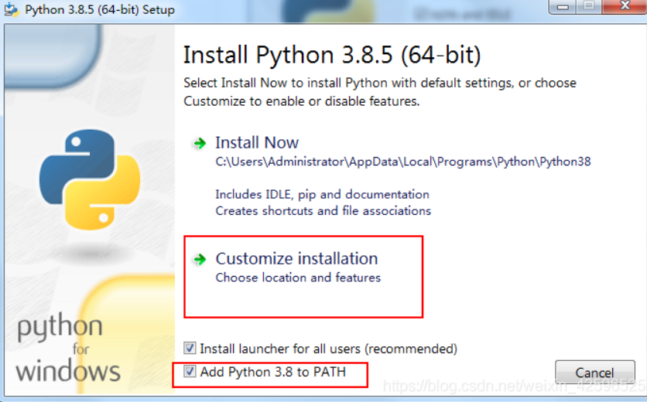Click the 'python for windows' branding text
Viewport: 647px width, 402px height.
[x=69, y=348]
